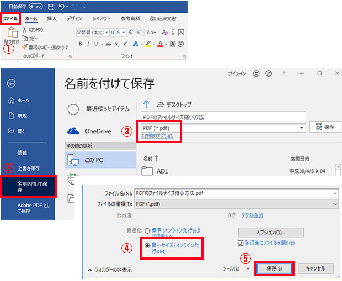Switch to the 挿入 ribbon tab
The width and height of the screenshot is (342, 281).
pyautogui.click(x=52, y=19)
